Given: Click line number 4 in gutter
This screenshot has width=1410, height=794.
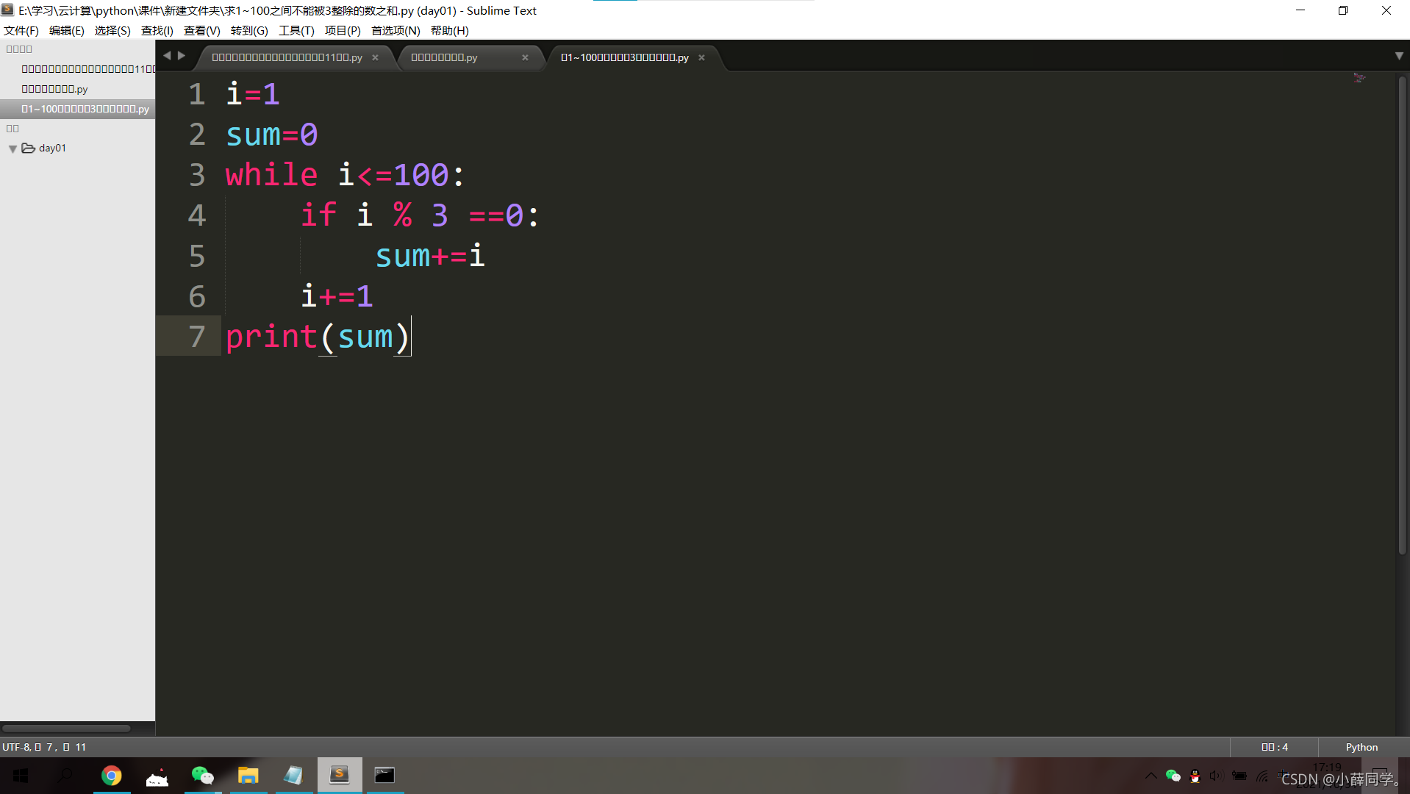Looking at the screenshot, I should pos(196,215).
